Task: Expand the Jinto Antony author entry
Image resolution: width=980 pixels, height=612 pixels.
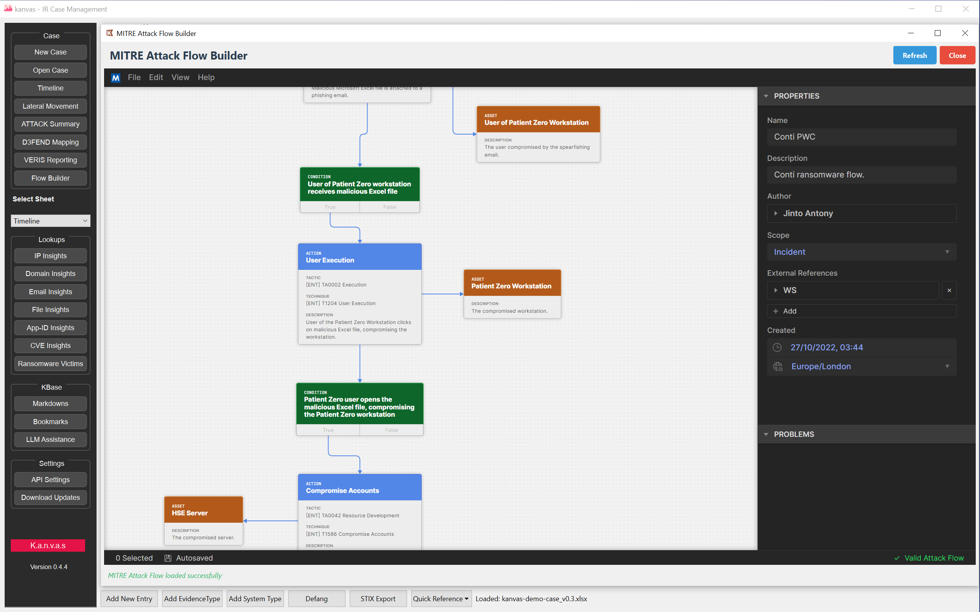Action: coord(776,213)
